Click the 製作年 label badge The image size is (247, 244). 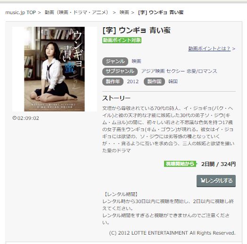tap(113, 81)
